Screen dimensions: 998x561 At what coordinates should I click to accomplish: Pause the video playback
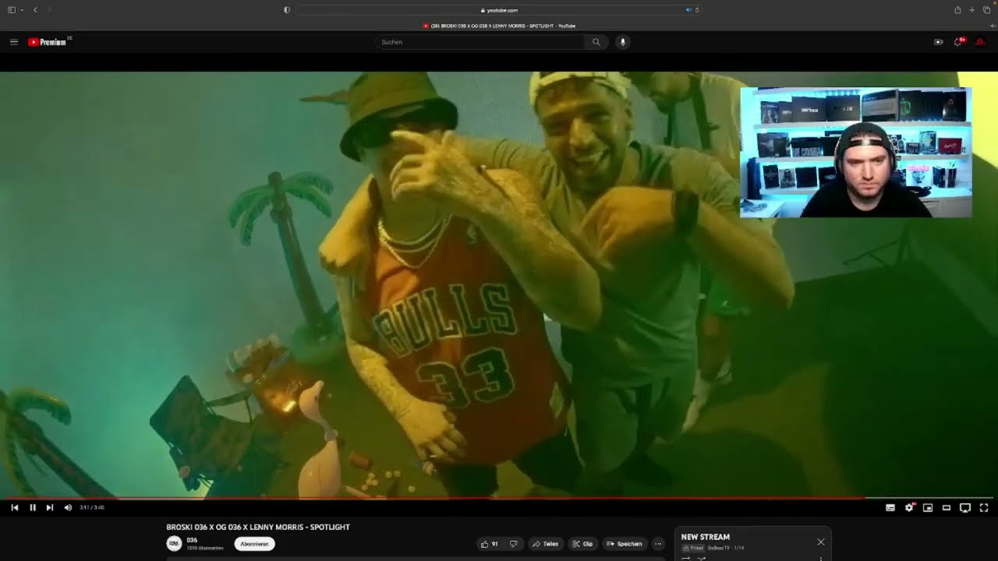(33, 507)
